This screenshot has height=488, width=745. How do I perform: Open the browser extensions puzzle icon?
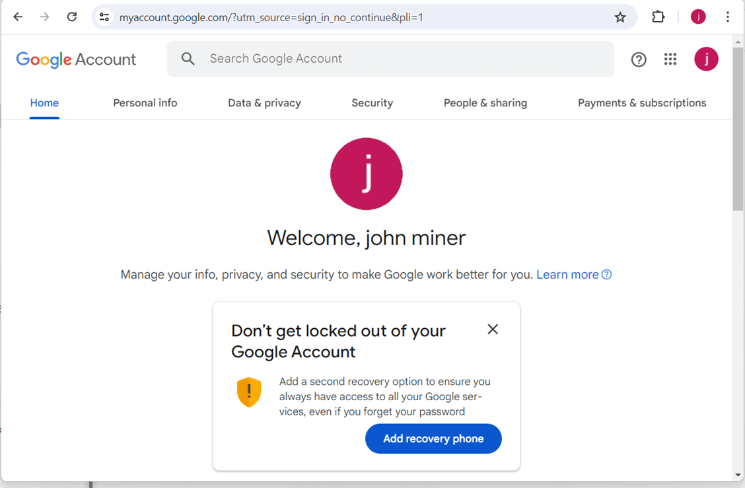point(658,17)
